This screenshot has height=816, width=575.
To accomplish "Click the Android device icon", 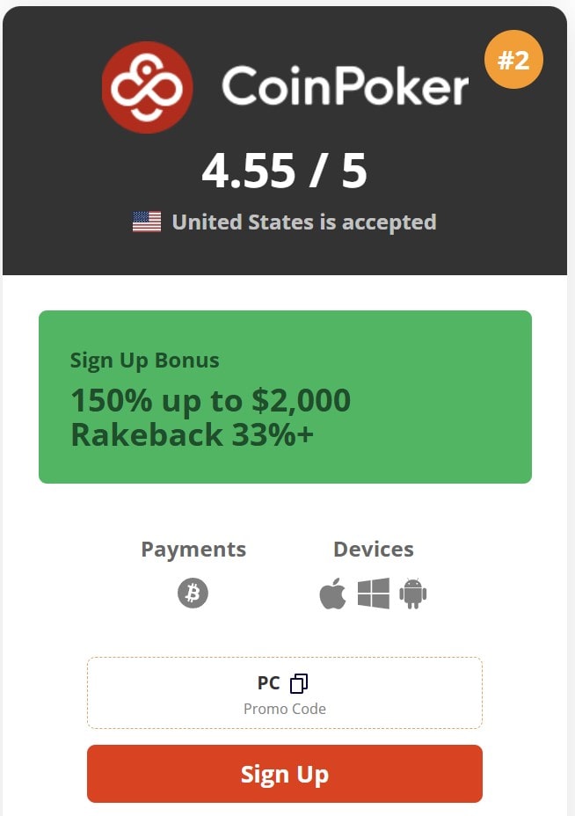I will (x=412, y=594).
